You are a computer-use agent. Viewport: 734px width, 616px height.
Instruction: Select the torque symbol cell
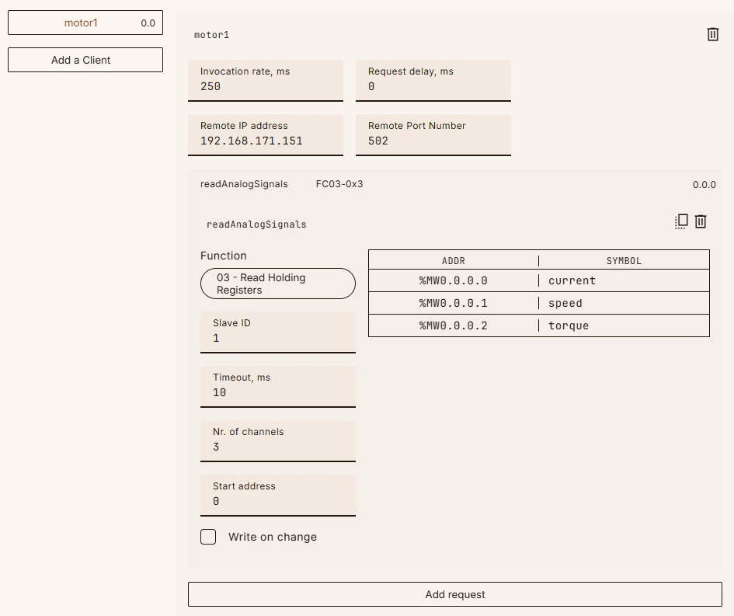(624, 325)
